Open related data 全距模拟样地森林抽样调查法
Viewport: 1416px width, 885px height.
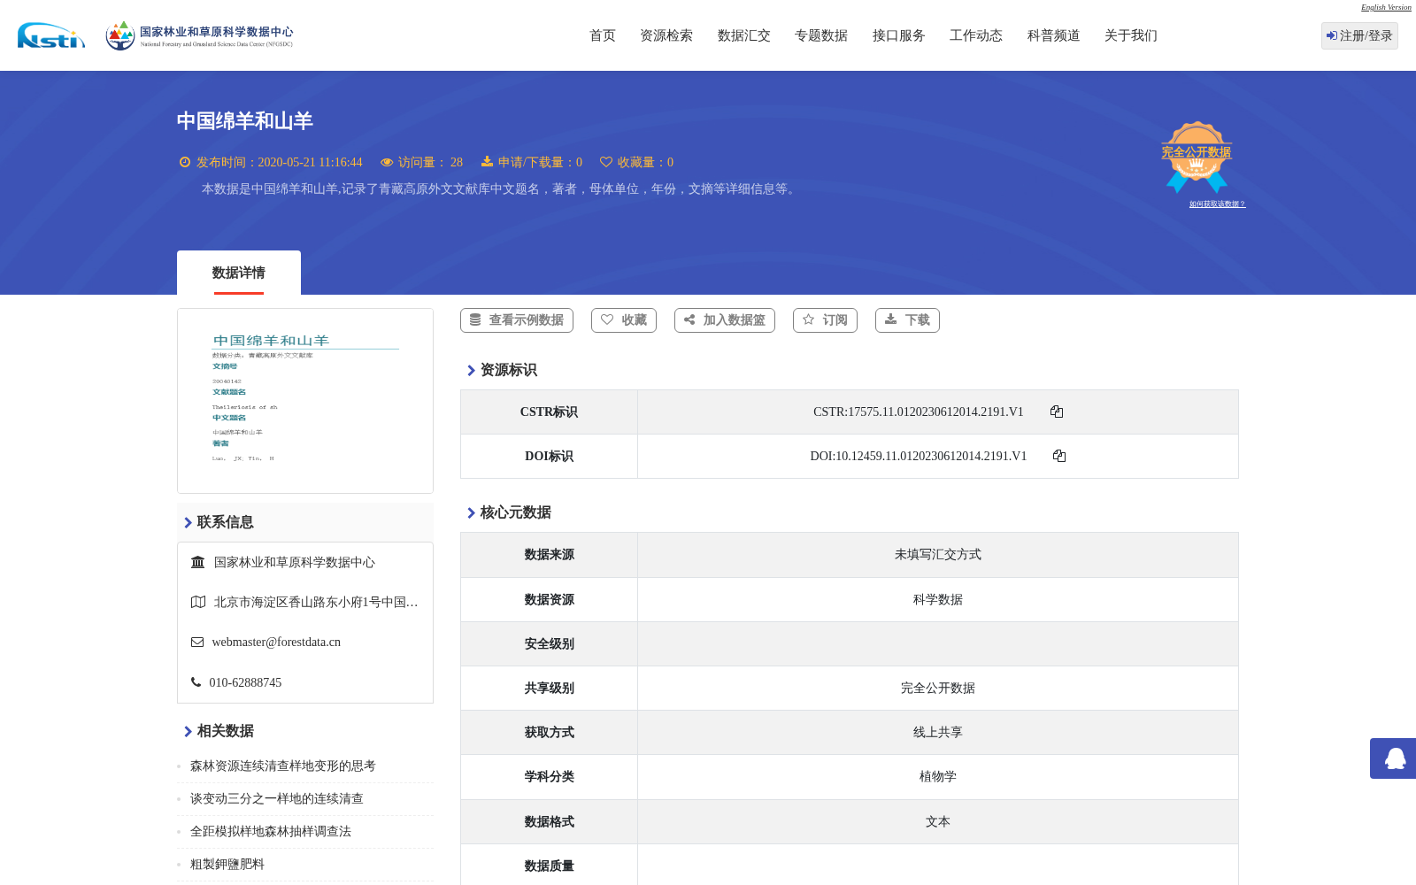[x=271, y=832]
